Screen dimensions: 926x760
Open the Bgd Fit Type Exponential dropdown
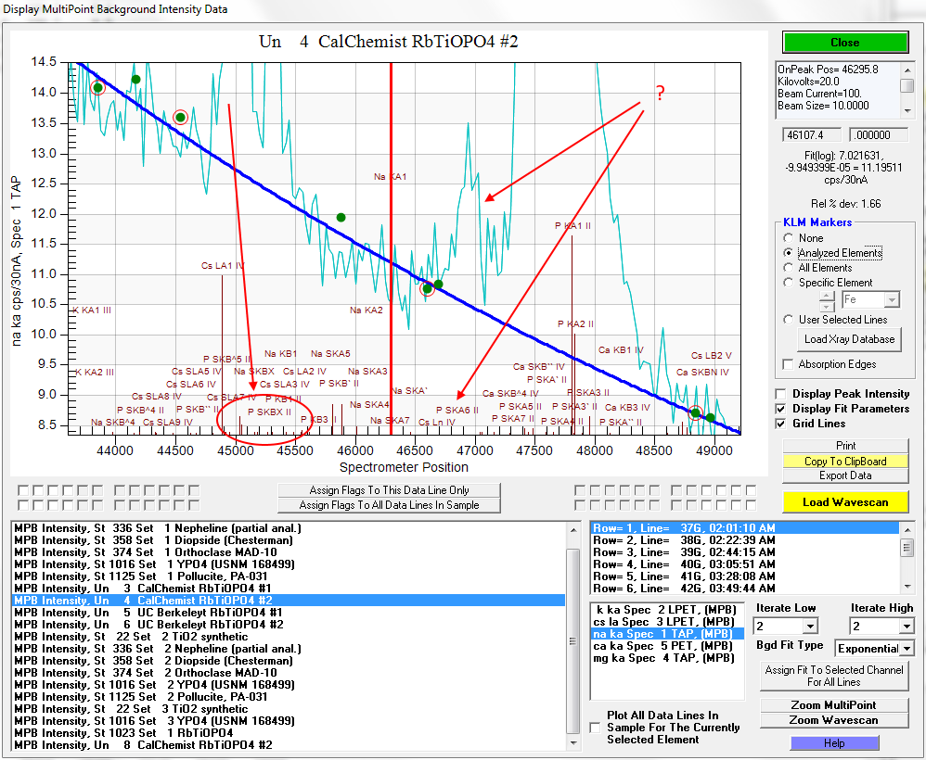[x=907, y=649]
